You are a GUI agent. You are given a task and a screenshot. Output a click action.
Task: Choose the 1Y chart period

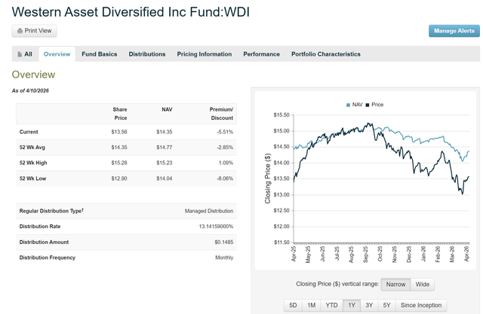352,305
